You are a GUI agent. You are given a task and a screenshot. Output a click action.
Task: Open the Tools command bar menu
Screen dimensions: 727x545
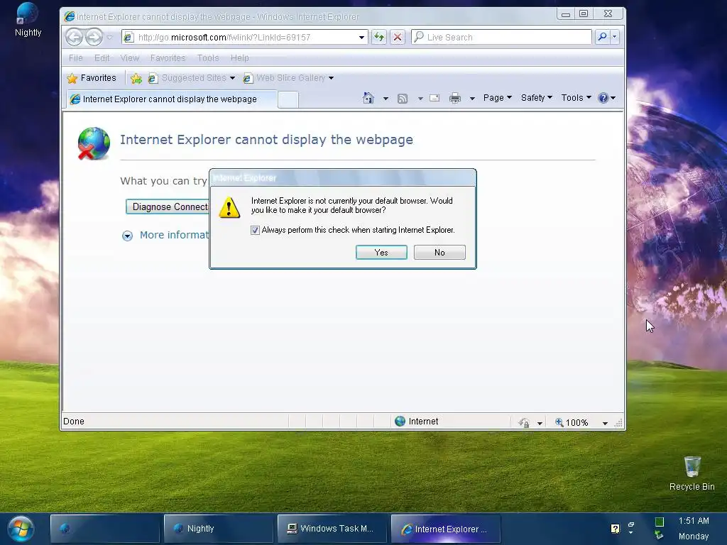(x=576, y=98)
